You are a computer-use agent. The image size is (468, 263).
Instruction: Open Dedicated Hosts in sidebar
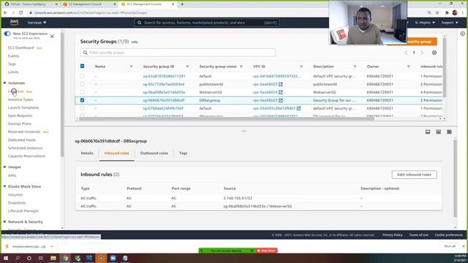coord(22,140)
